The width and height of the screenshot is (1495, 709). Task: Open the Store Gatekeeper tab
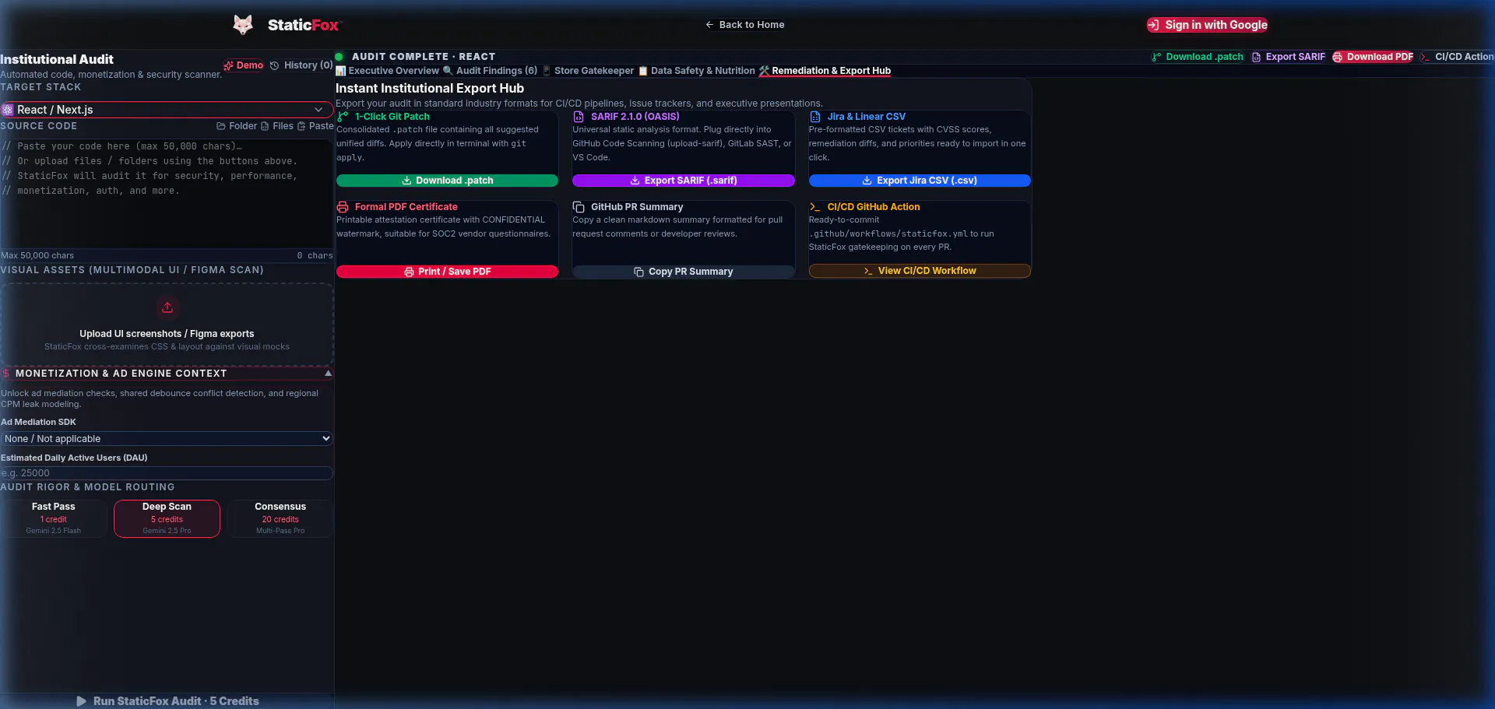click(588, 71)
